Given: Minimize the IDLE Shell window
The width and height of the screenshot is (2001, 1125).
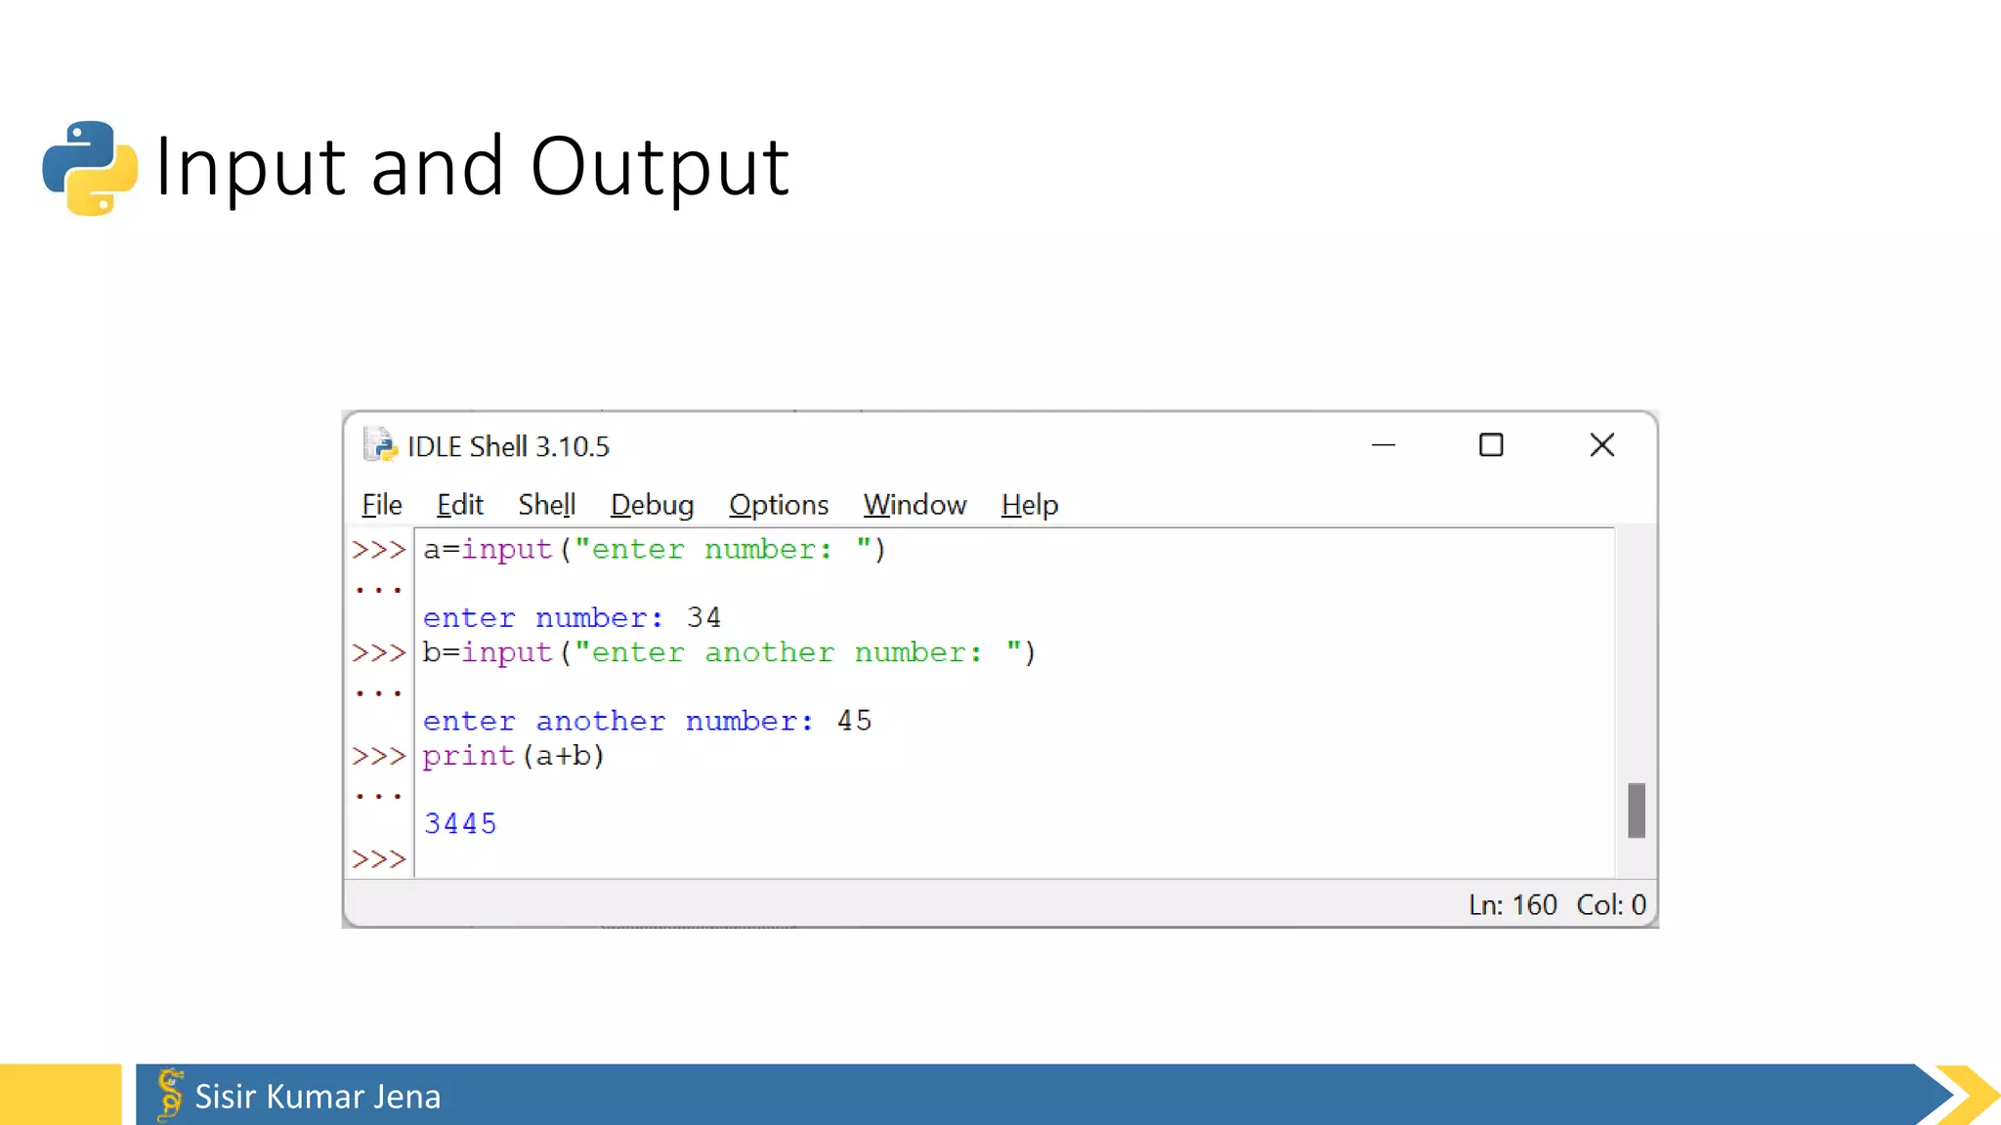Looking at the screenshot, I should pos(1383,445).
